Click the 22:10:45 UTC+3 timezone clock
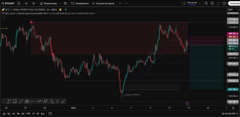Screen dimensions: 240x117 230,114
